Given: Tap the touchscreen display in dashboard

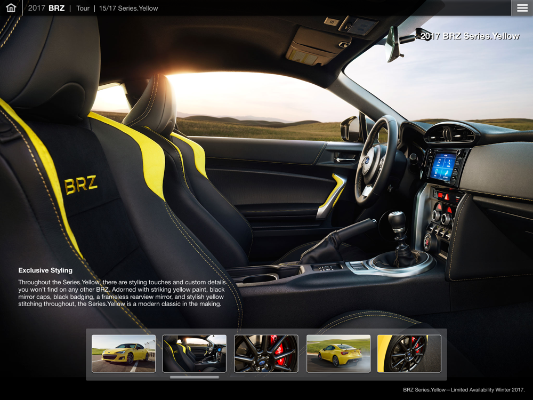Looking at the screenshot, I should (442, 166).
